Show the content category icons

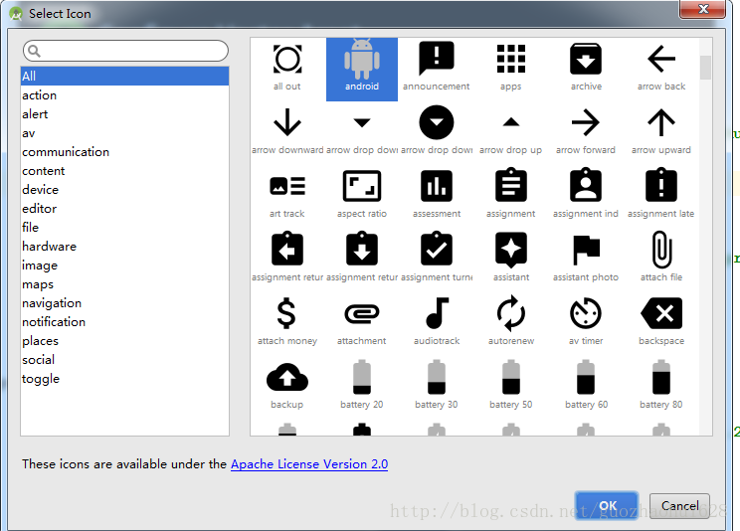pos(125,171)
